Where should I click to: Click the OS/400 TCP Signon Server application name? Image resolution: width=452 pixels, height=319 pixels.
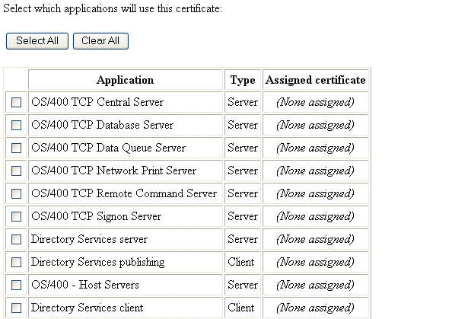(97, 216)
